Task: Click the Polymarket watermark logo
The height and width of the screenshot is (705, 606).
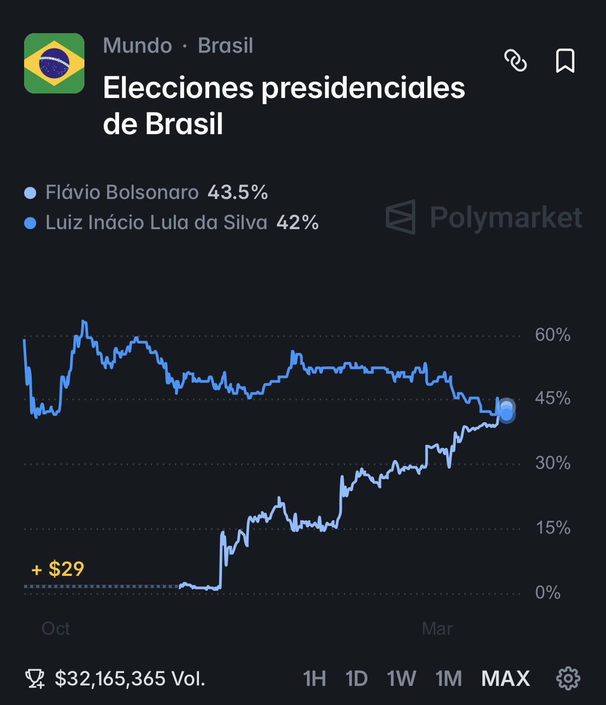Action: coord(484,218)
